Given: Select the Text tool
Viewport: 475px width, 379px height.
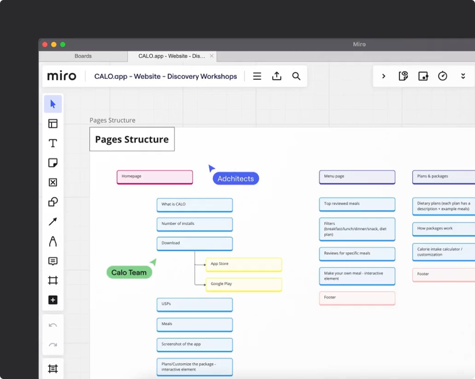Looking at the screenshot, I should coord(53,143).
